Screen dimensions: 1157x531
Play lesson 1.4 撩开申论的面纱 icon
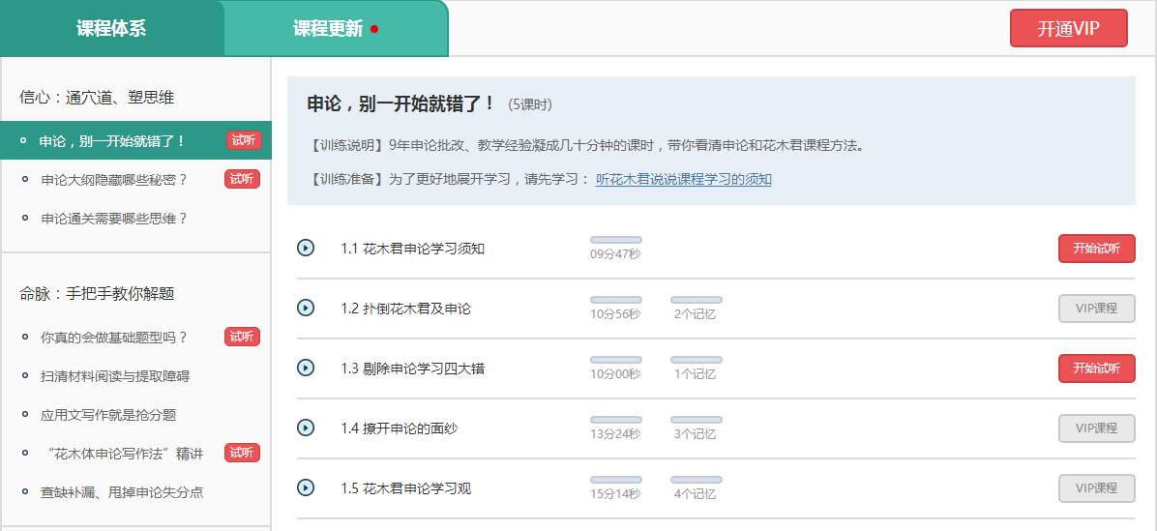(306, 428)
